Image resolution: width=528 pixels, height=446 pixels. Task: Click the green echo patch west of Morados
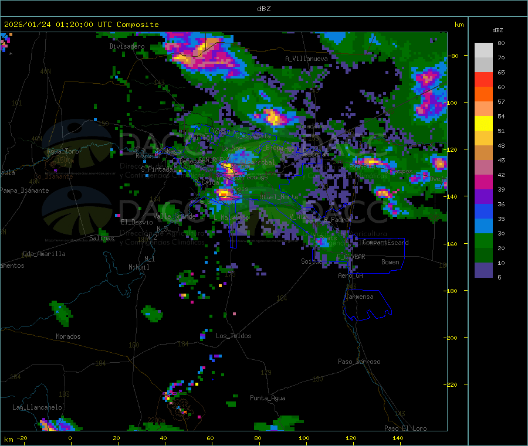point(61,313)
